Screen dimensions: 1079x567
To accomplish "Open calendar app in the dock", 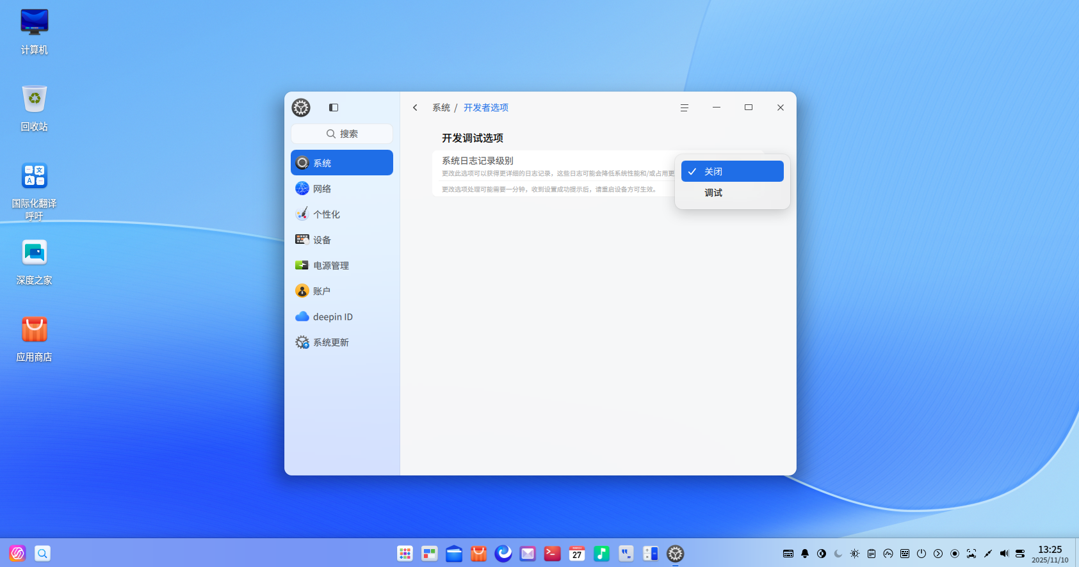I will (577, 554).
